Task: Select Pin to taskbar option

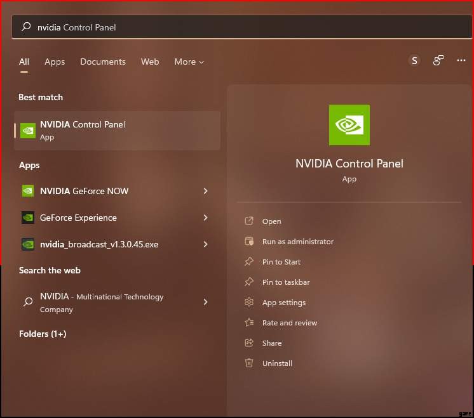Action: click(286, 282)
